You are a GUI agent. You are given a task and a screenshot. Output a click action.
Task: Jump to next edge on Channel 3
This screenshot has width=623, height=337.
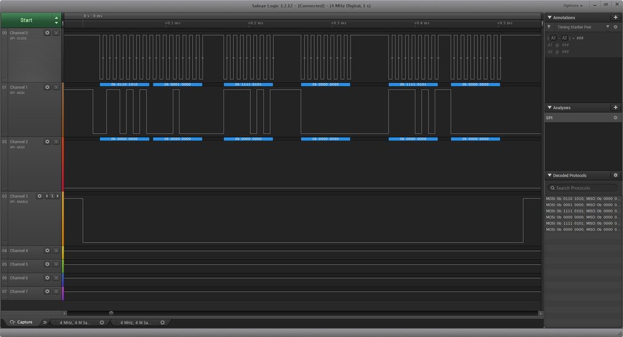(x=57, y=196)
